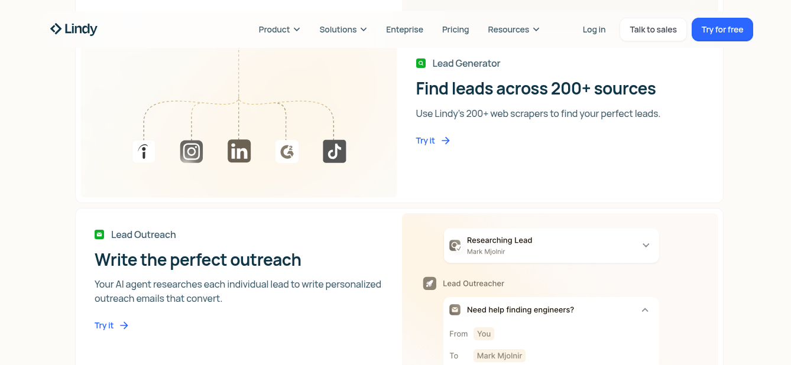
Task: Expand the Solutions navigation dropdown
Action: 342,29
